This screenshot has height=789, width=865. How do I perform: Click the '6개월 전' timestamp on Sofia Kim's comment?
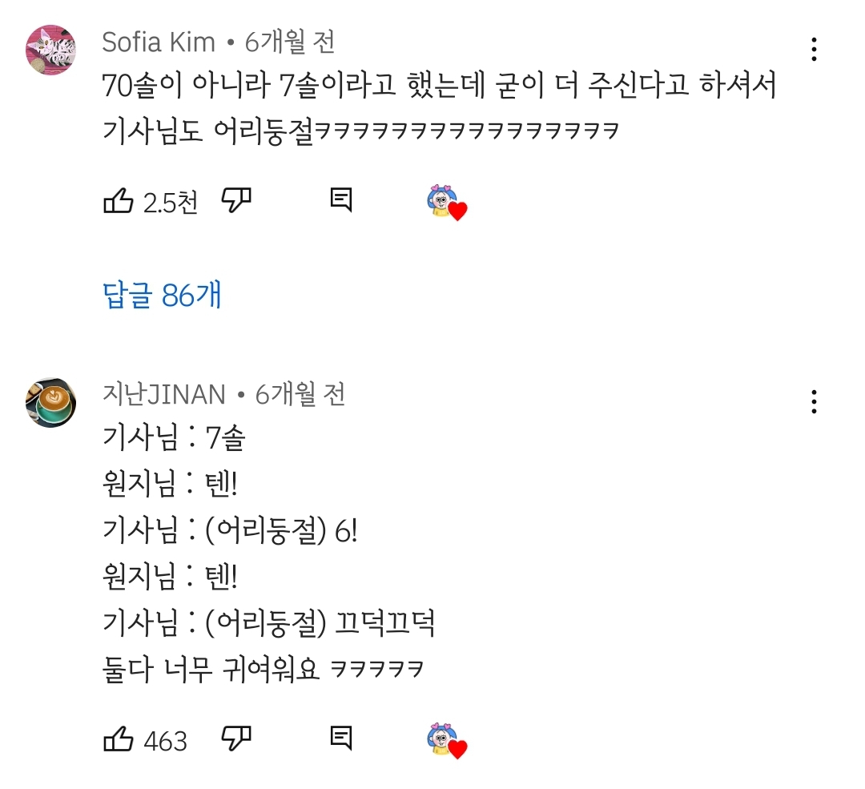(288, 44)
